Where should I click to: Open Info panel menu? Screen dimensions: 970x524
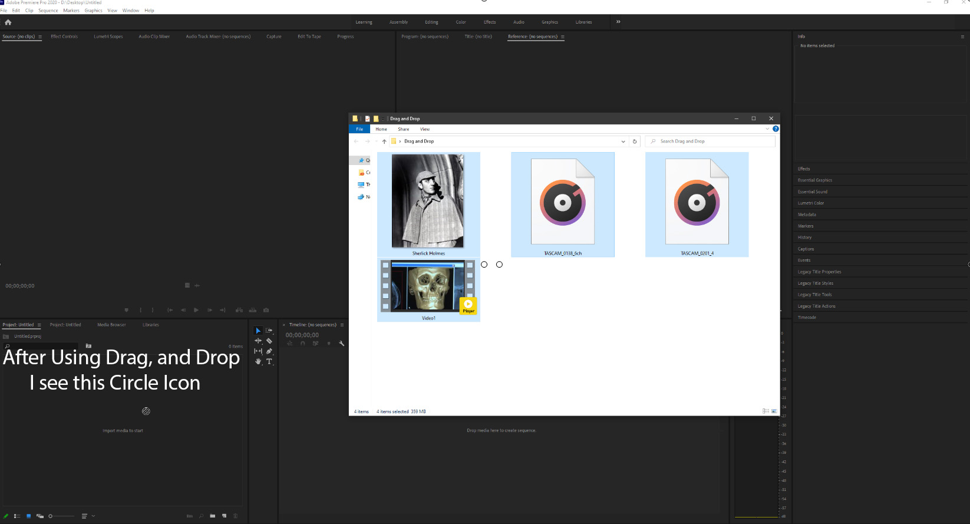coord(962,37)
